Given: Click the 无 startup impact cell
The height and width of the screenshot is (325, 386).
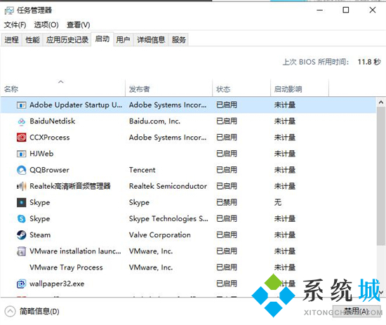Looking at the screenshot, I should 278,203.
